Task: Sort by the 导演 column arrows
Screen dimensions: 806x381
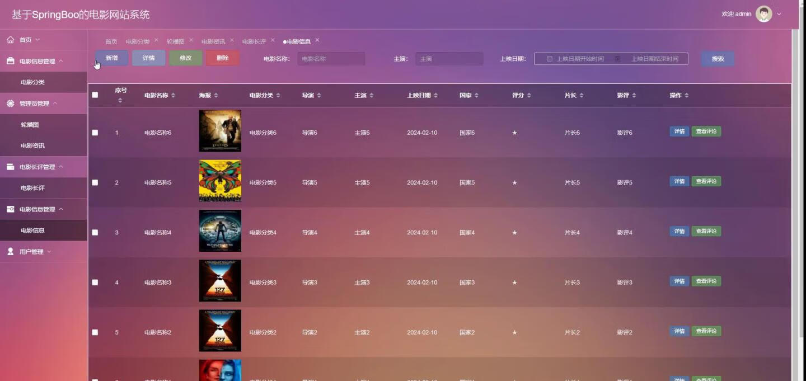Action: (x=319, y=96)
